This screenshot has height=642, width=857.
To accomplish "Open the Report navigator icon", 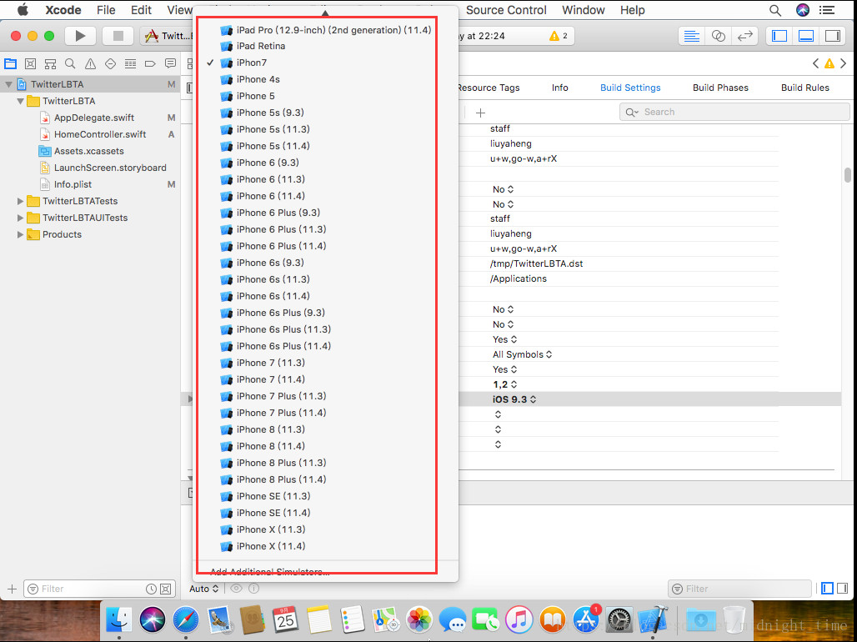I will 171,64.
